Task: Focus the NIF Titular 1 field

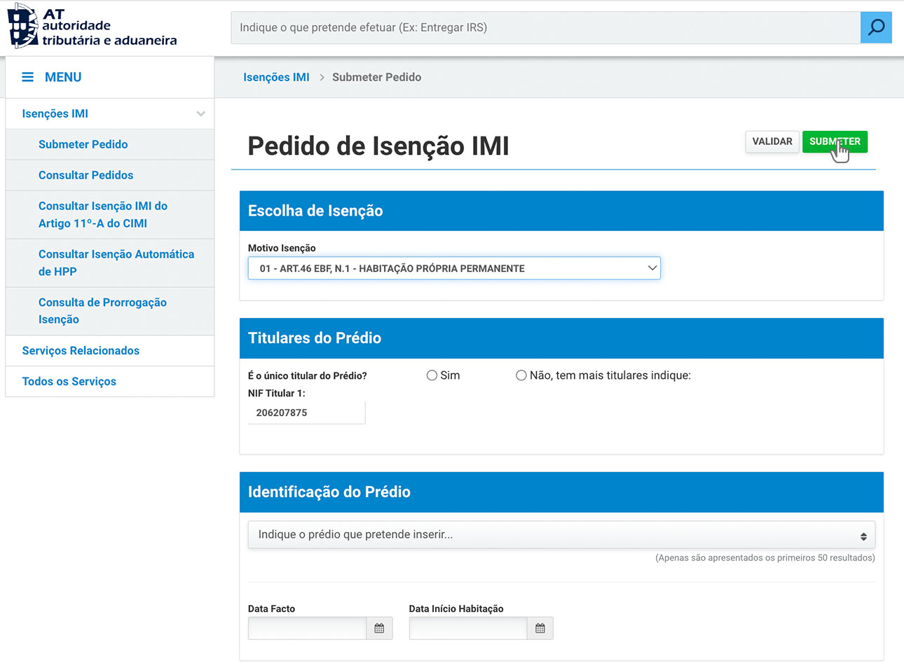Action: [x=306, y=412]
